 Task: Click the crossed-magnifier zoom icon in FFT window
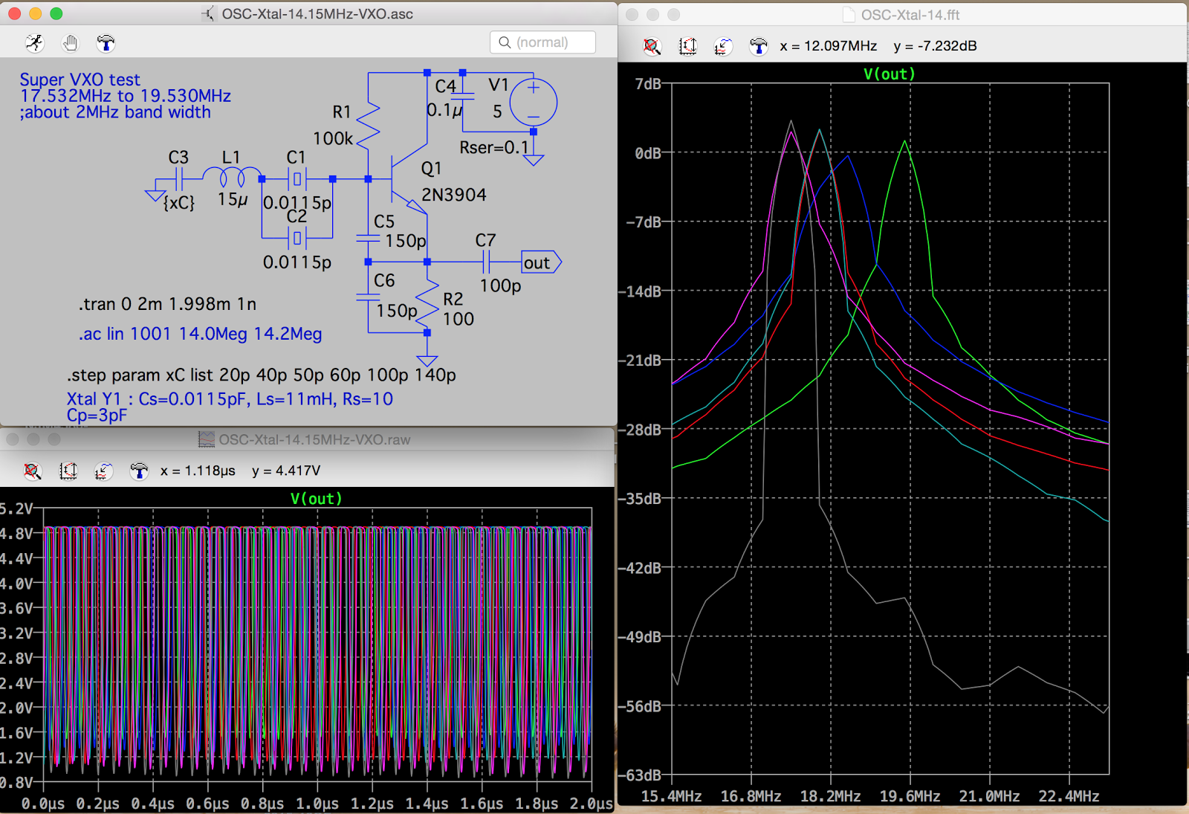pyautogui.click(x=652, y=45)
